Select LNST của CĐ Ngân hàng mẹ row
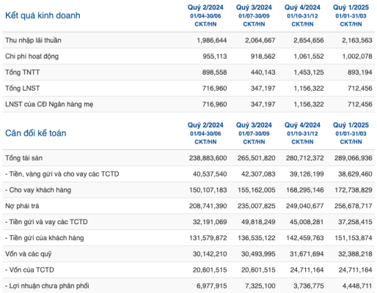Viewport: 377px width, 293px height. coord(188,104)
